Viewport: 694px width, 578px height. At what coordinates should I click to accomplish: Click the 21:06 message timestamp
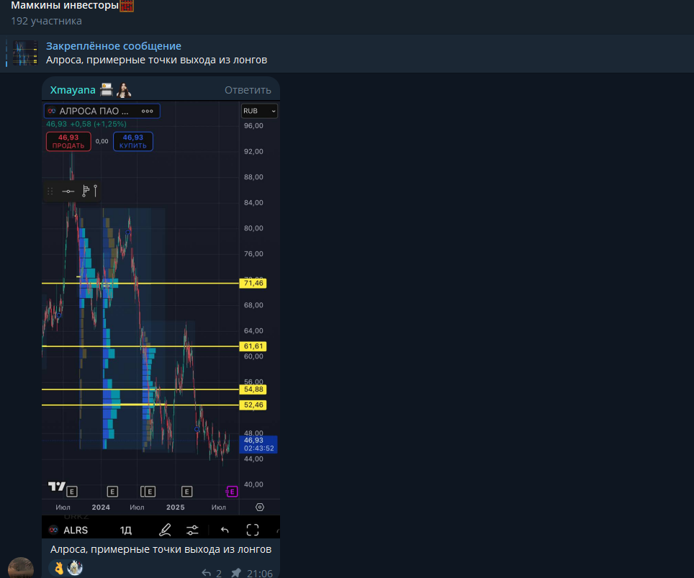[260, 573]
